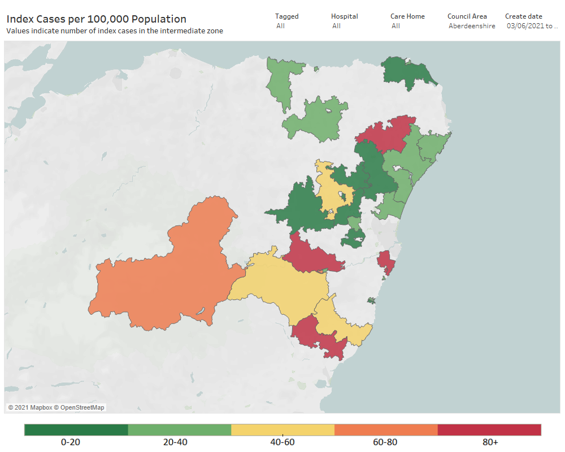
Task: Open the Tagged filter set to All
Action: (x=287, y=21)
